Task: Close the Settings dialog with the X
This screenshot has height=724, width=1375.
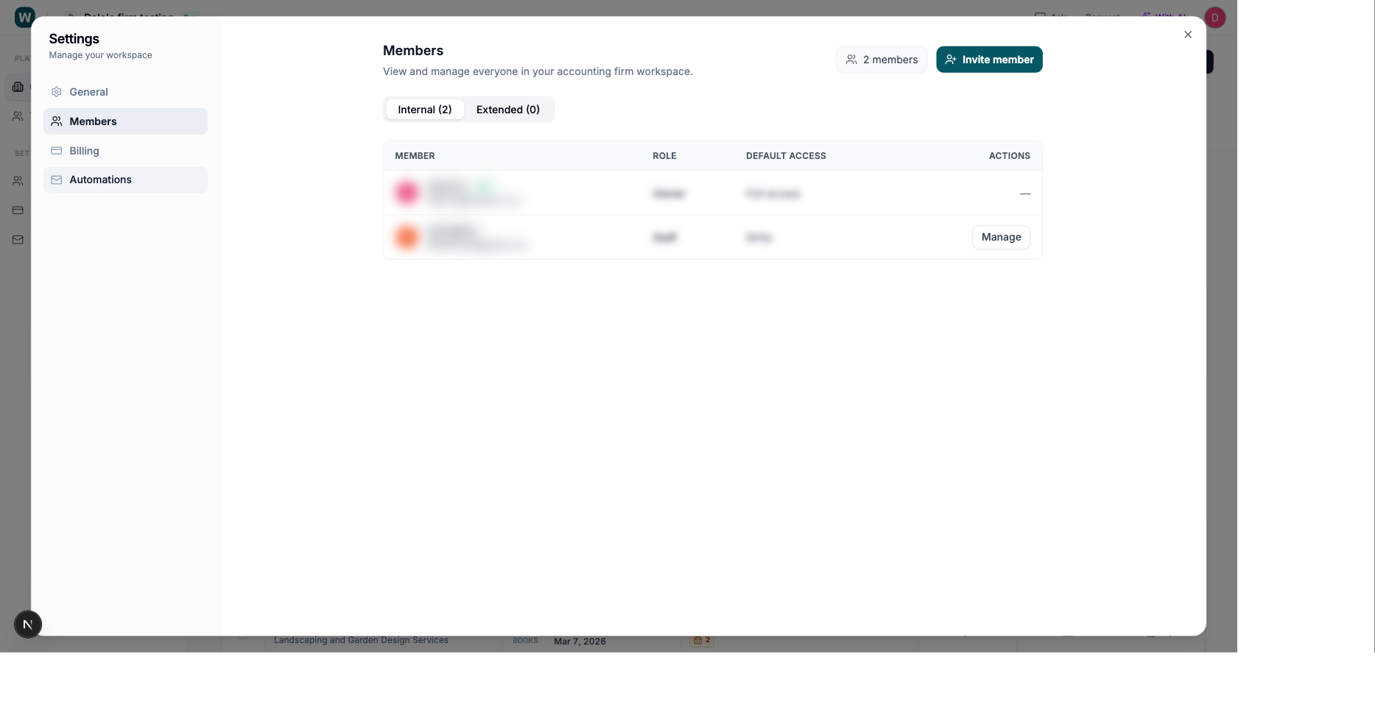Action: pos(1188,35)
